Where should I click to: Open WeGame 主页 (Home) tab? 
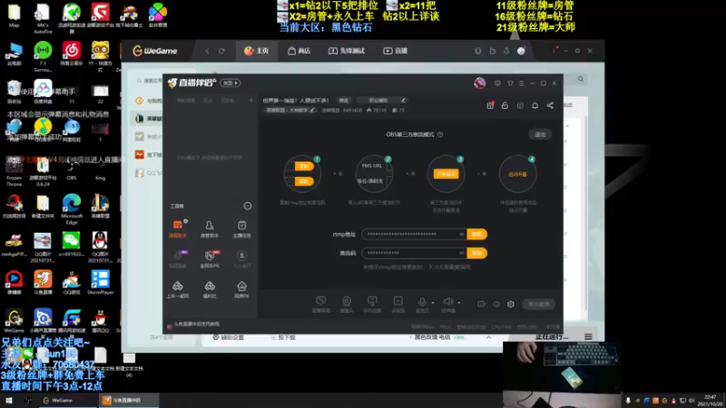pos(257,51)
